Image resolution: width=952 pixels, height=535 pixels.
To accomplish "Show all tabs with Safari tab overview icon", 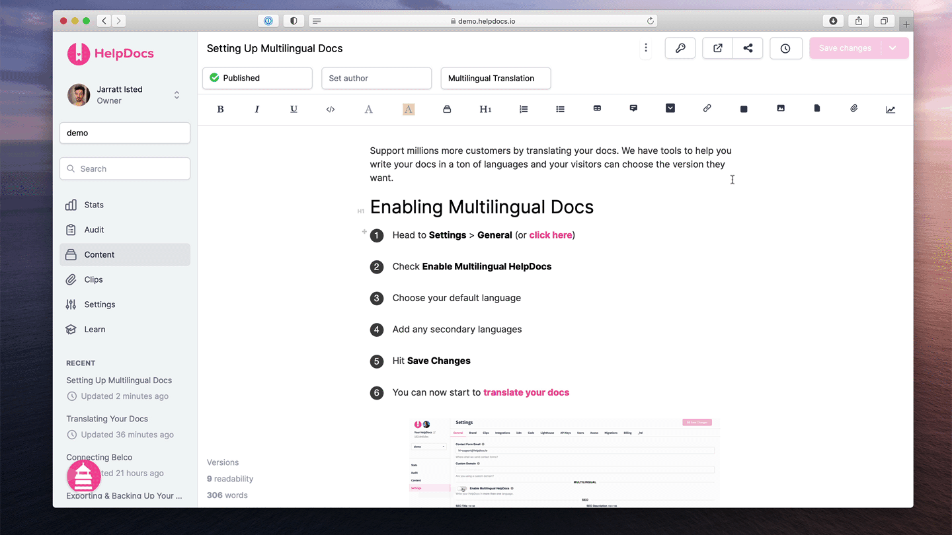I will (884, 21).
